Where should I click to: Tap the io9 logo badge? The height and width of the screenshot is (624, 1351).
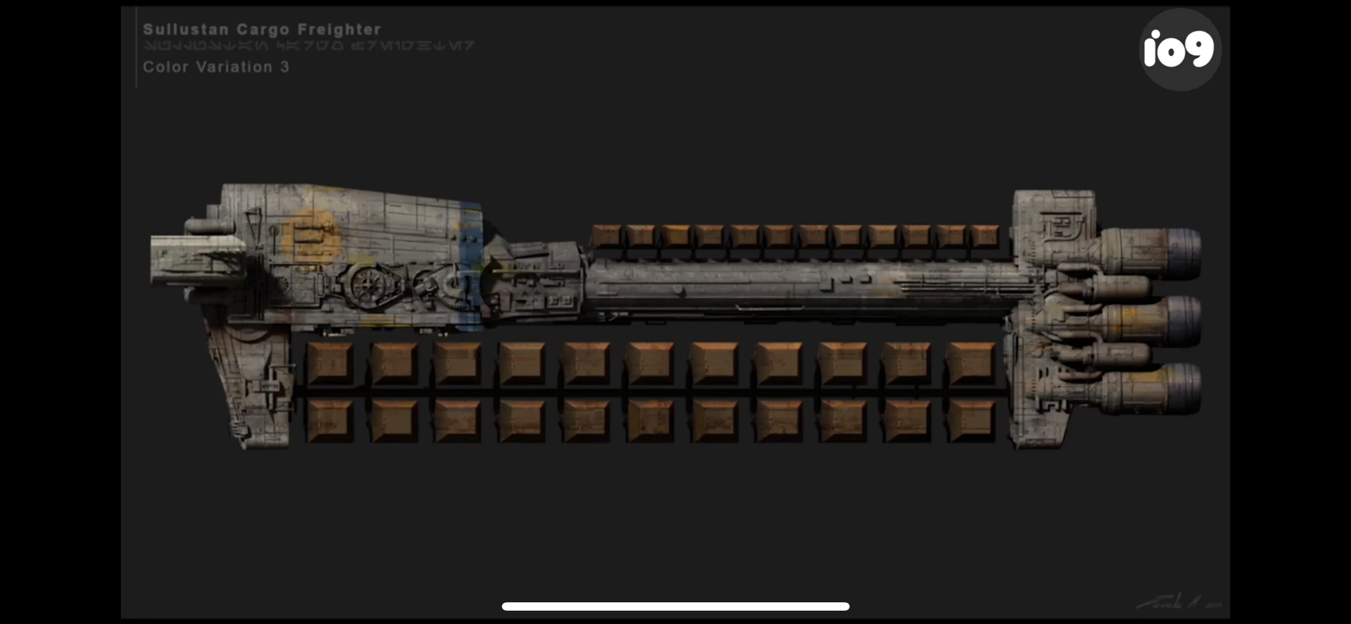click(1179, 49)
